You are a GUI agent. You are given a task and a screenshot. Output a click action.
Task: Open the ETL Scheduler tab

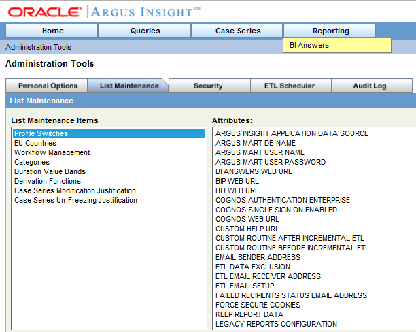[291, 86]
